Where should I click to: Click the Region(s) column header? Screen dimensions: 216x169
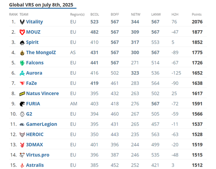[77, 15]
